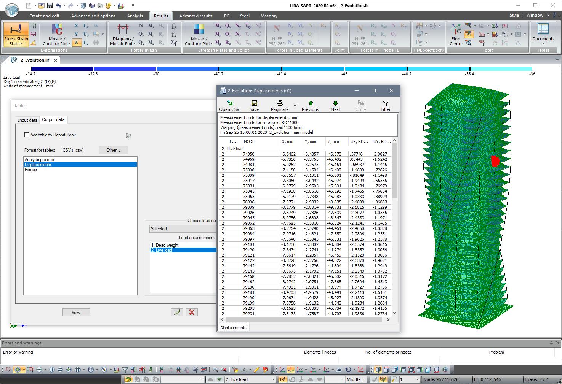Open the Other... table format dialog

(113, 150)
